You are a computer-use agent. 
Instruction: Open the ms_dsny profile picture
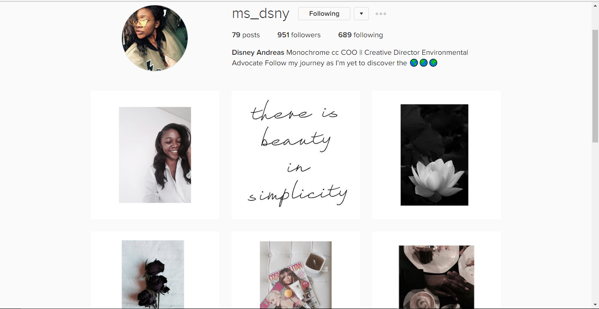pos(155,38)
